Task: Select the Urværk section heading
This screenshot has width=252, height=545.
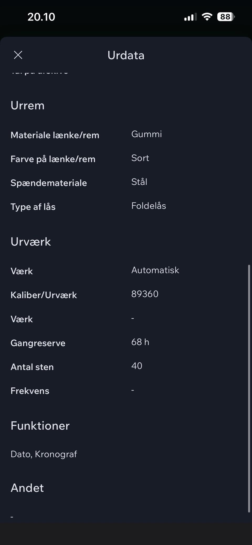Action: pyautogui.click(x=31, y=242)
